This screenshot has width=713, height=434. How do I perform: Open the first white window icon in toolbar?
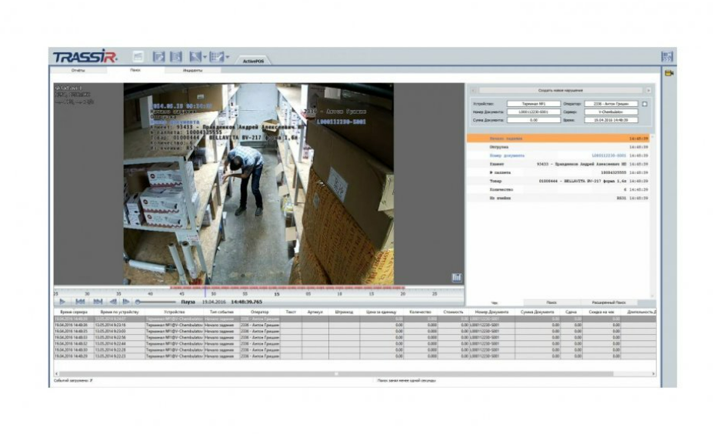coord(138,56)
